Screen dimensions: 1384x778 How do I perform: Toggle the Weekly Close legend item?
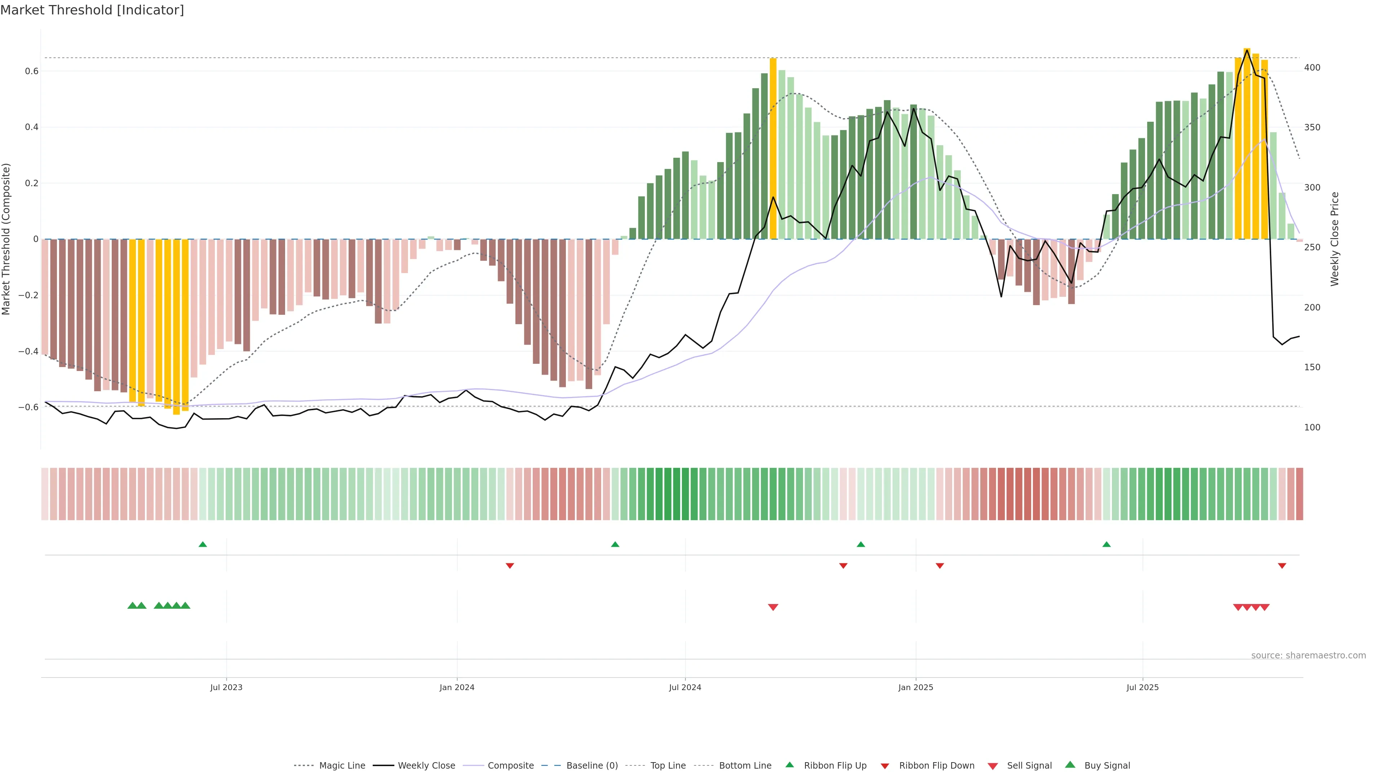coord(426,766)
